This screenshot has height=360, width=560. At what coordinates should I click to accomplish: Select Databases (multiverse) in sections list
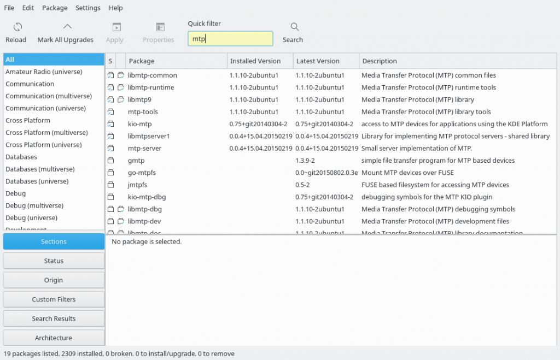point(40,169)
